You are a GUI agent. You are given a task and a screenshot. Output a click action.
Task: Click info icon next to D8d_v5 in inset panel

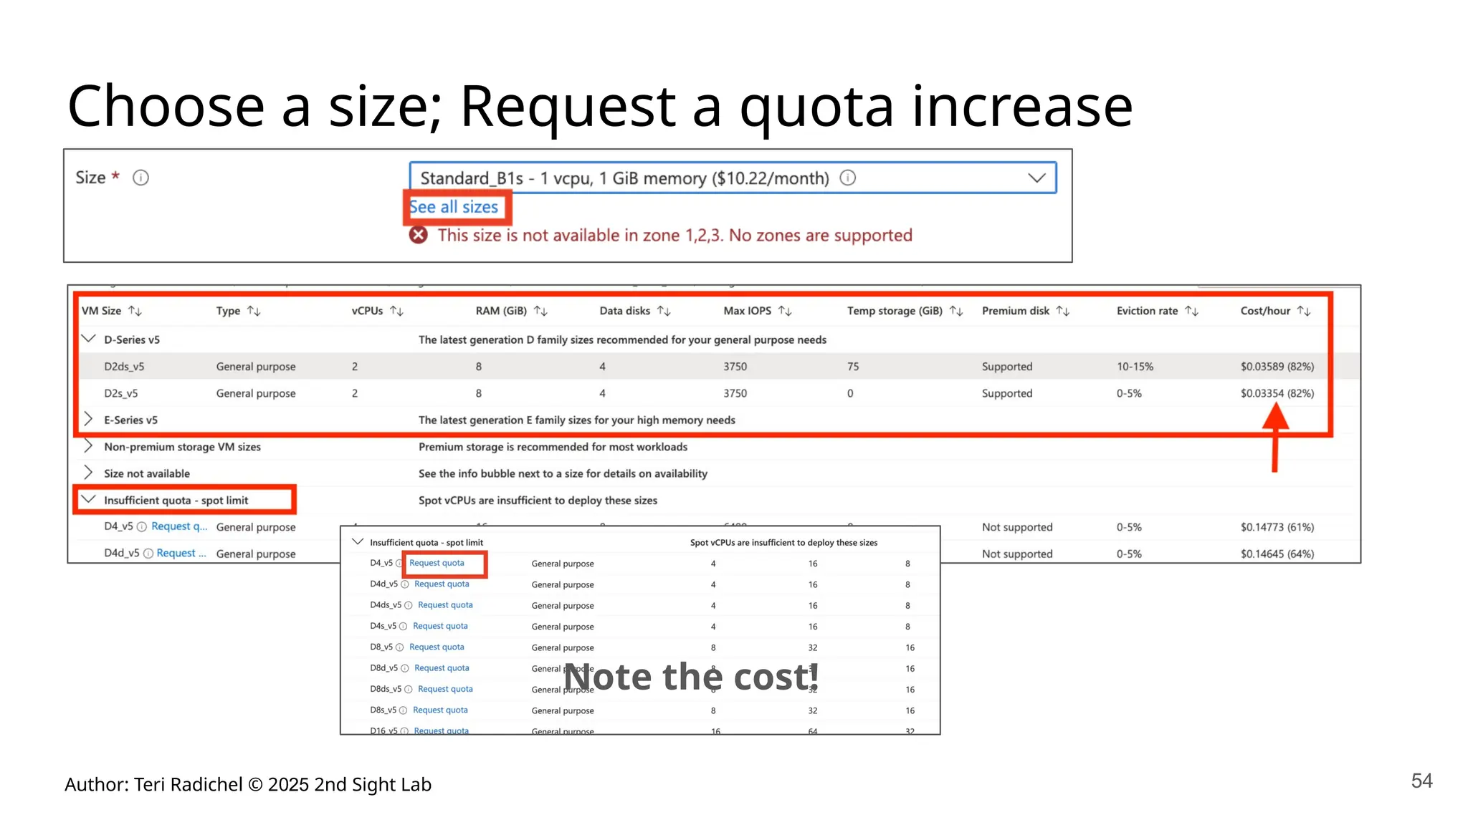405,668
